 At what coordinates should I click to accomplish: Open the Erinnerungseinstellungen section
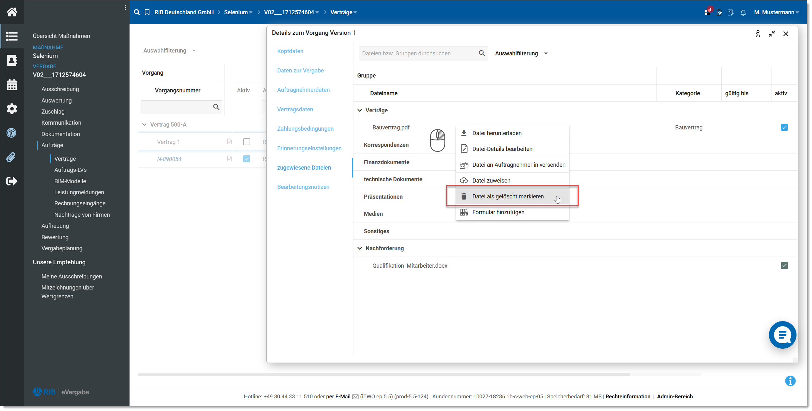pyautogui.click(x=309, y=148)
